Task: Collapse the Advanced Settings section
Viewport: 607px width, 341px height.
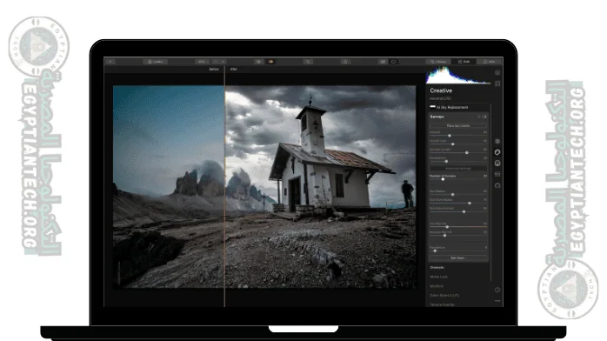Action: [458, 169]
